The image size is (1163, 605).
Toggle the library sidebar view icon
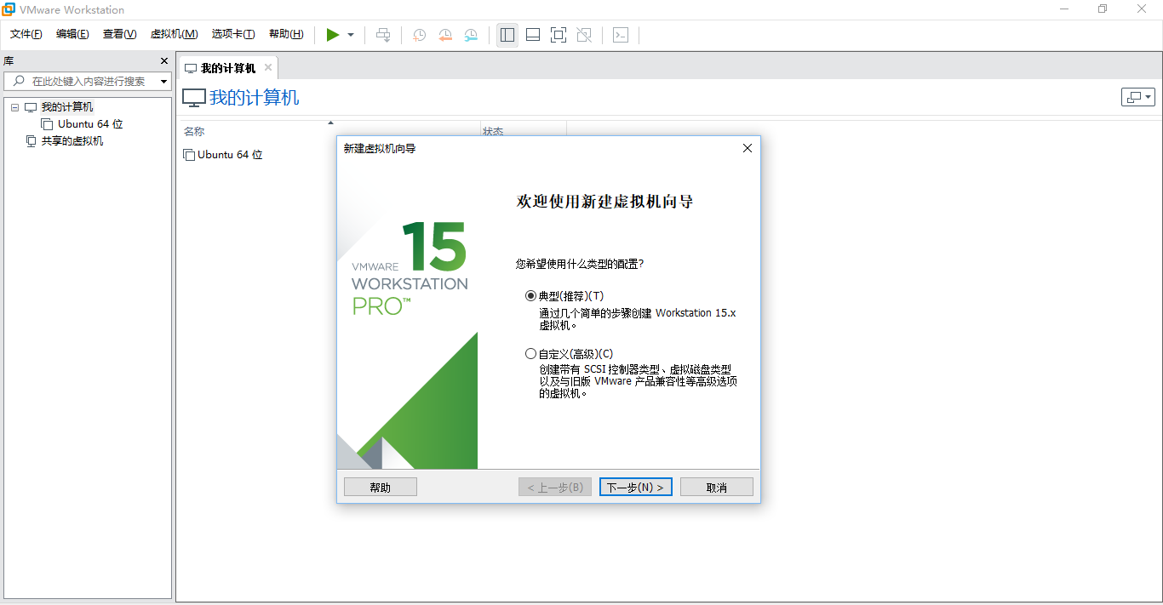[507, 35]
